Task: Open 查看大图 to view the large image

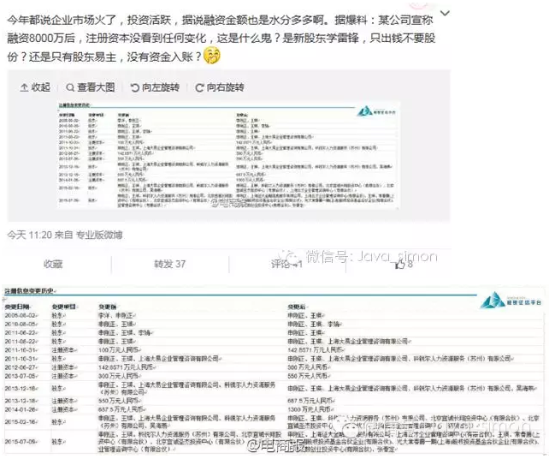Action: pos(91,87)
